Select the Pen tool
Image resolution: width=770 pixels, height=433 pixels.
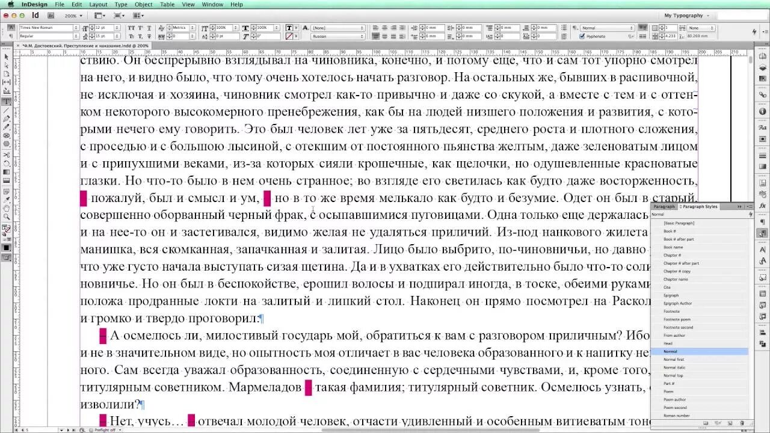(x=7, y=119)
